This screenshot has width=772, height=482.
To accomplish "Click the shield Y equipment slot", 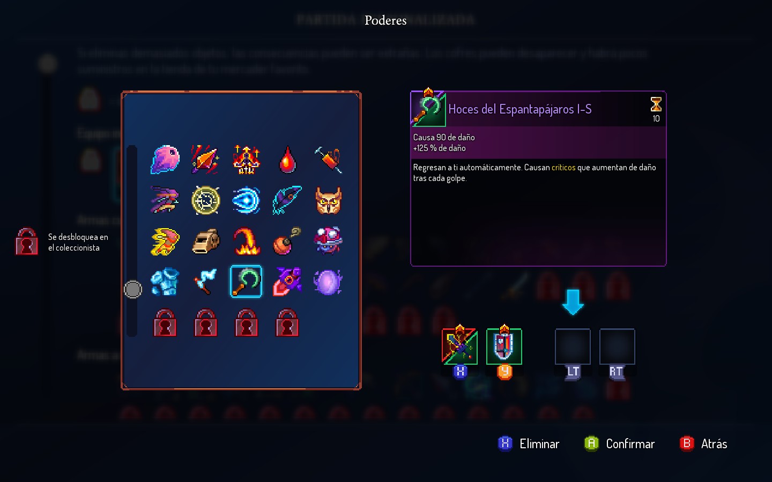I will click(504, 346).
